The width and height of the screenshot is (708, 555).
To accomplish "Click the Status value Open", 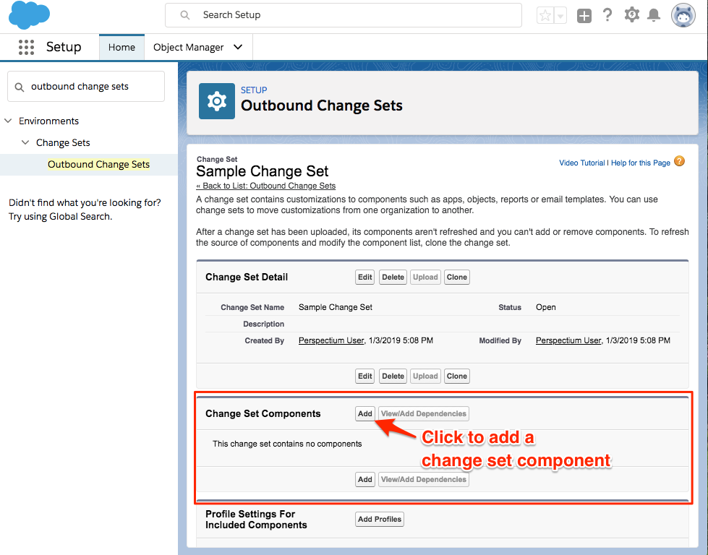I will click(546, 307).
